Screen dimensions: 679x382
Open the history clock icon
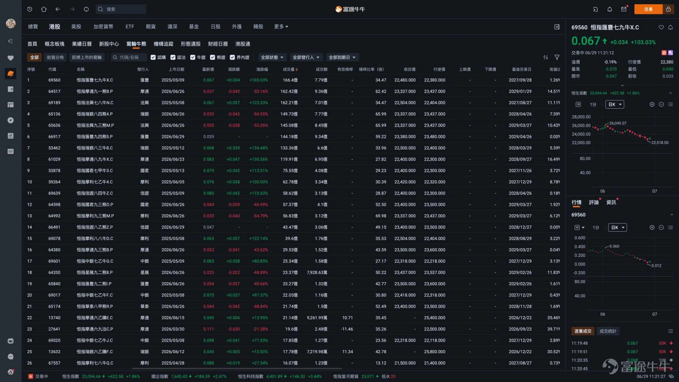point(30,9)
